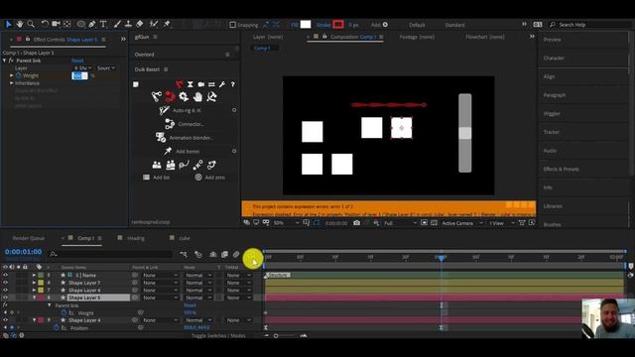Enable the Snapping checkbox
Viewport: 635px width, 357px height.
(x=232, y=25)
